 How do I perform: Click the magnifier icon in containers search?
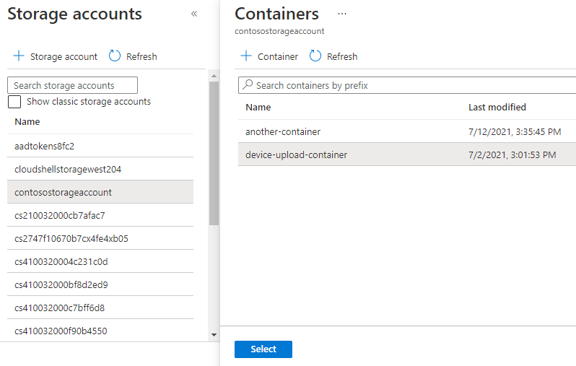pyautogui.click(x=248, y=85)
